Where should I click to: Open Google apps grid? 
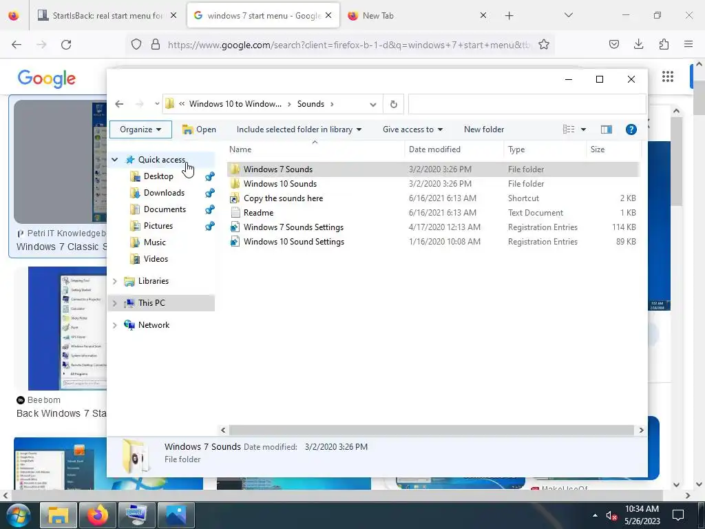pyautogui.click(x=668, y=76)
